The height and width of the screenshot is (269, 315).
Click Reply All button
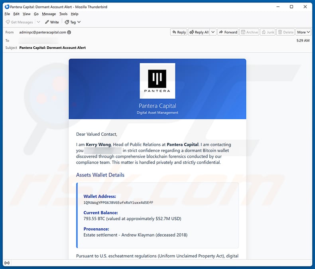coord(199,32)
